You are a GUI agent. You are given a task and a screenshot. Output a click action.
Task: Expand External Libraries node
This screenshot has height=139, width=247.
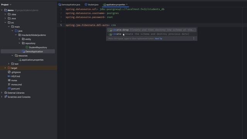click(2, 93)
